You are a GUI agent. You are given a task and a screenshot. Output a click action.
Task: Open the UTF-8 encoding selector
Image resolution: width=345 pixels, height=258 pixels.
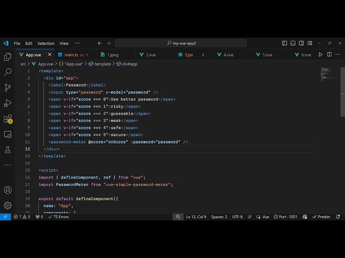[x=237, y=217]
